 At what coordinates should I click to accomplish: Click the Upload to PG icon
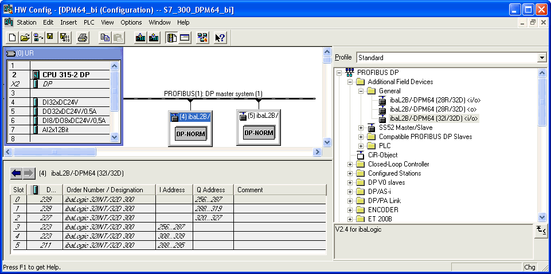click(153, 38)
